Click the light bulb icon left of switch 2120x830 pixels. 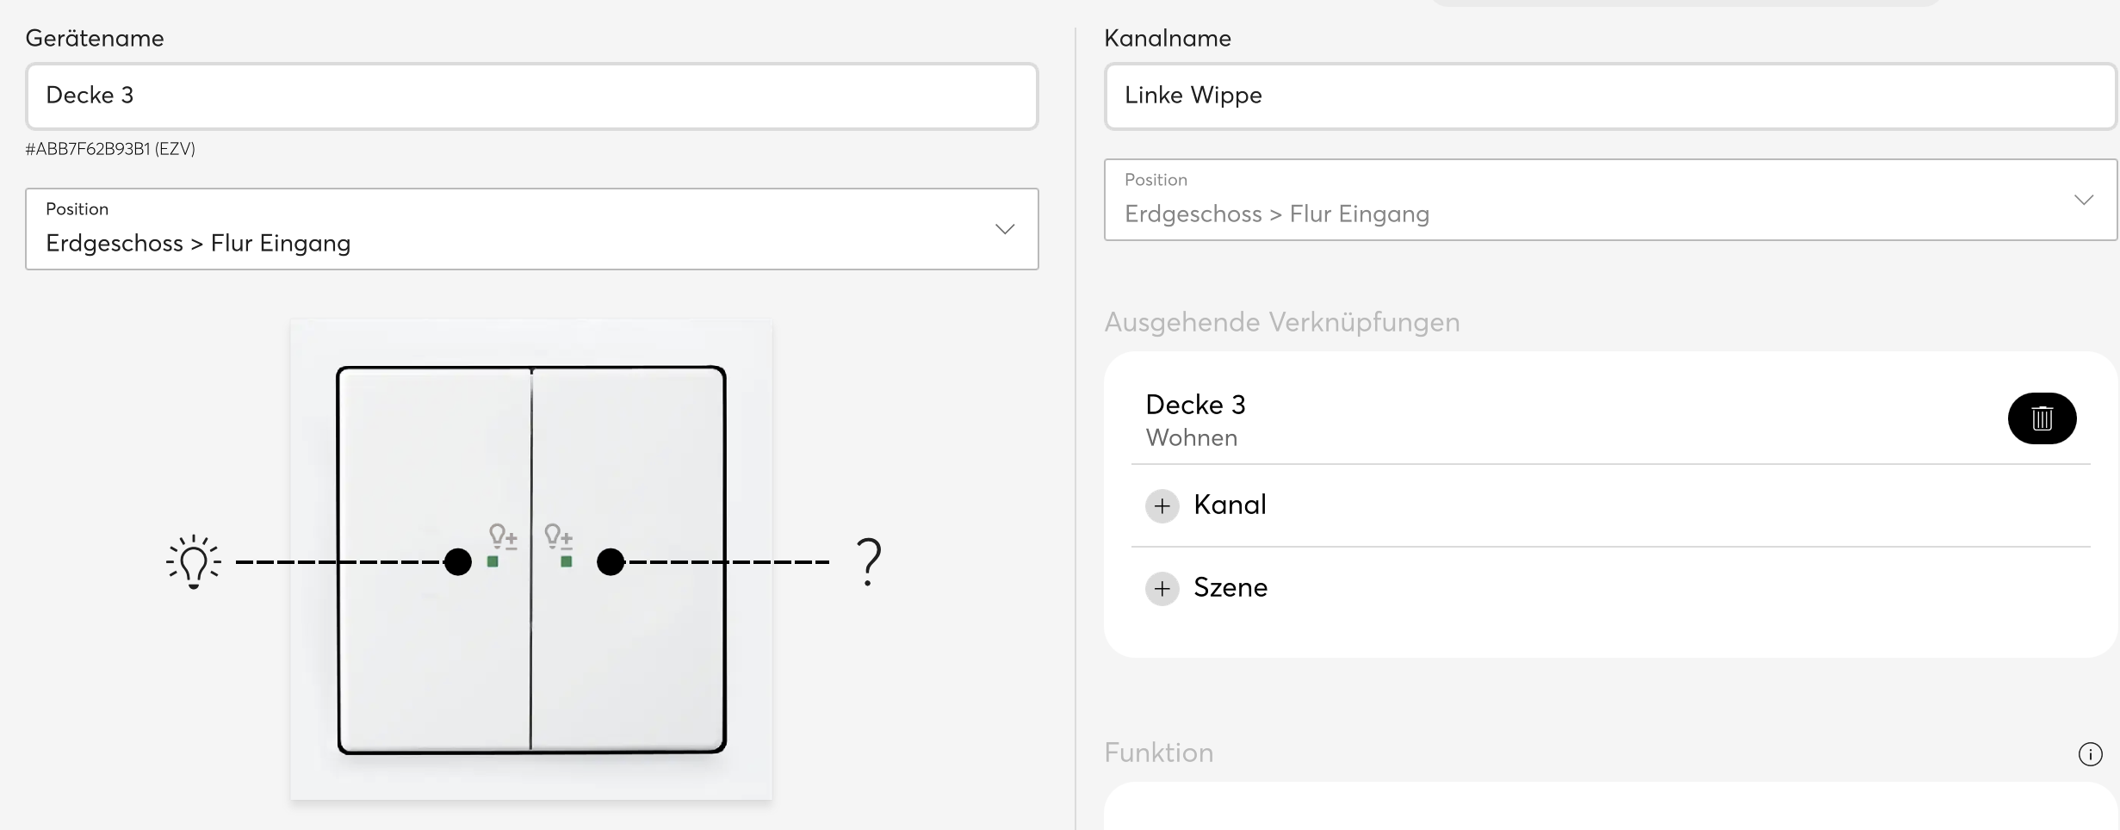(194, 562)
